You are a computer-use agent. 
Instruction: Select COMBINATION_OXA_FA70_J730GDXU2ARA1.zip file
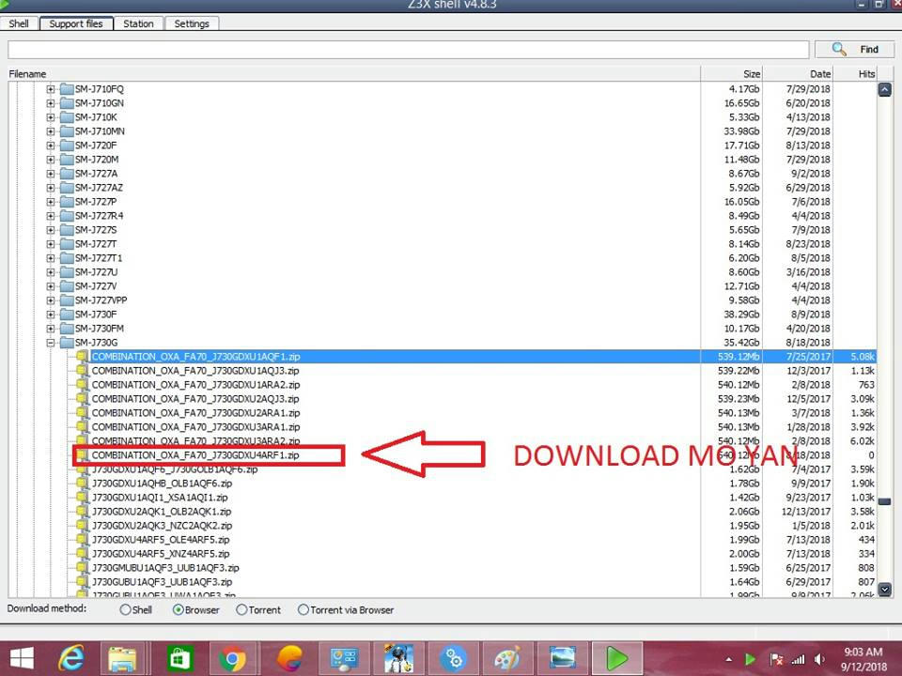(x=195, y=413)
